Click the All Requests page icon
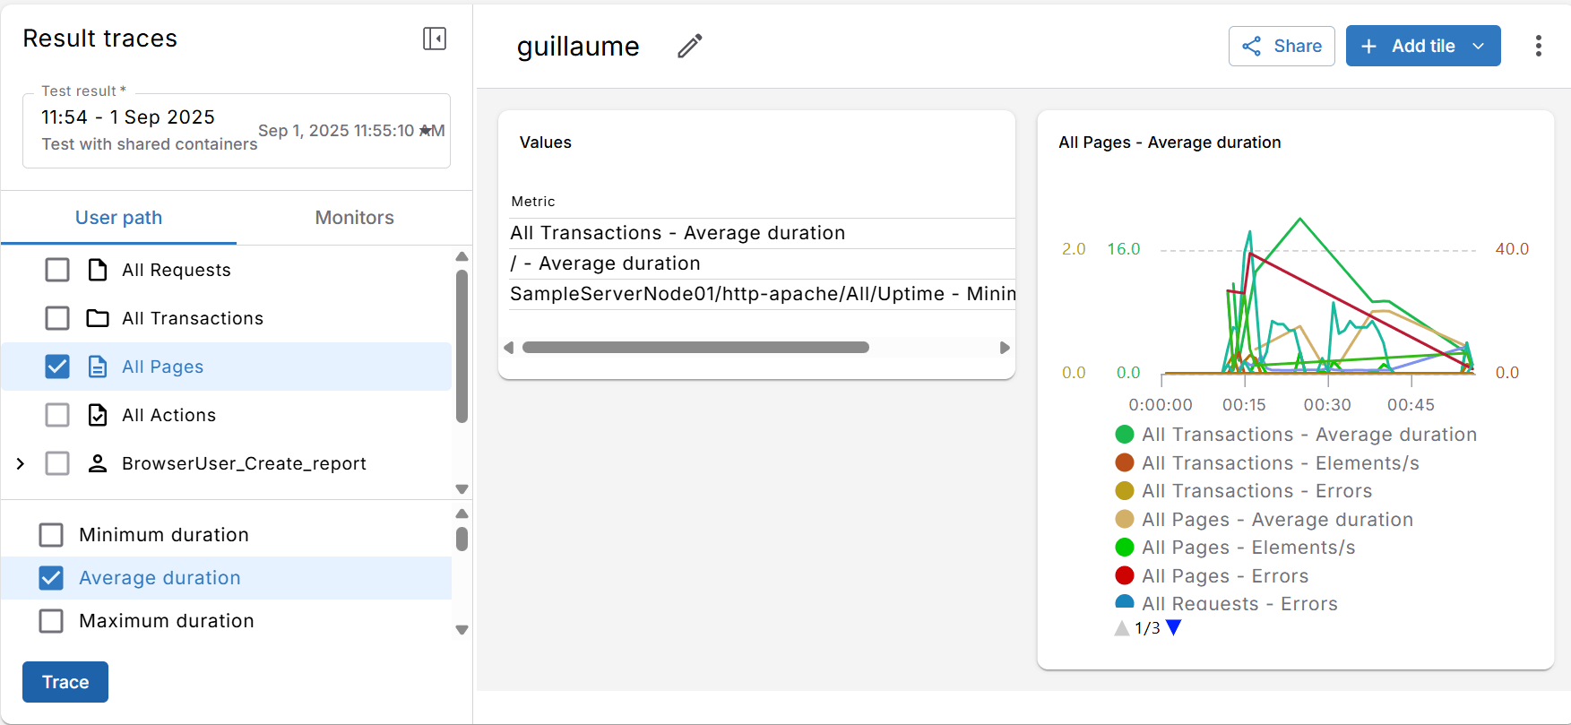1571x725 pixels. (98, 270)
